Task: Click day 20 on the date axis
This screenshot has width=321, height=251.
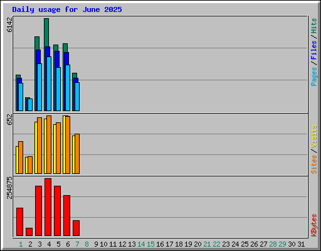Action: point(197,244)
